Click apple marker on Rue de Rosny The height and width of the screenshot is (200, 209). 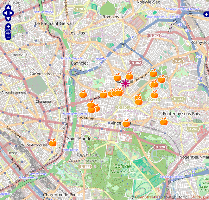(x=129, y=76)
